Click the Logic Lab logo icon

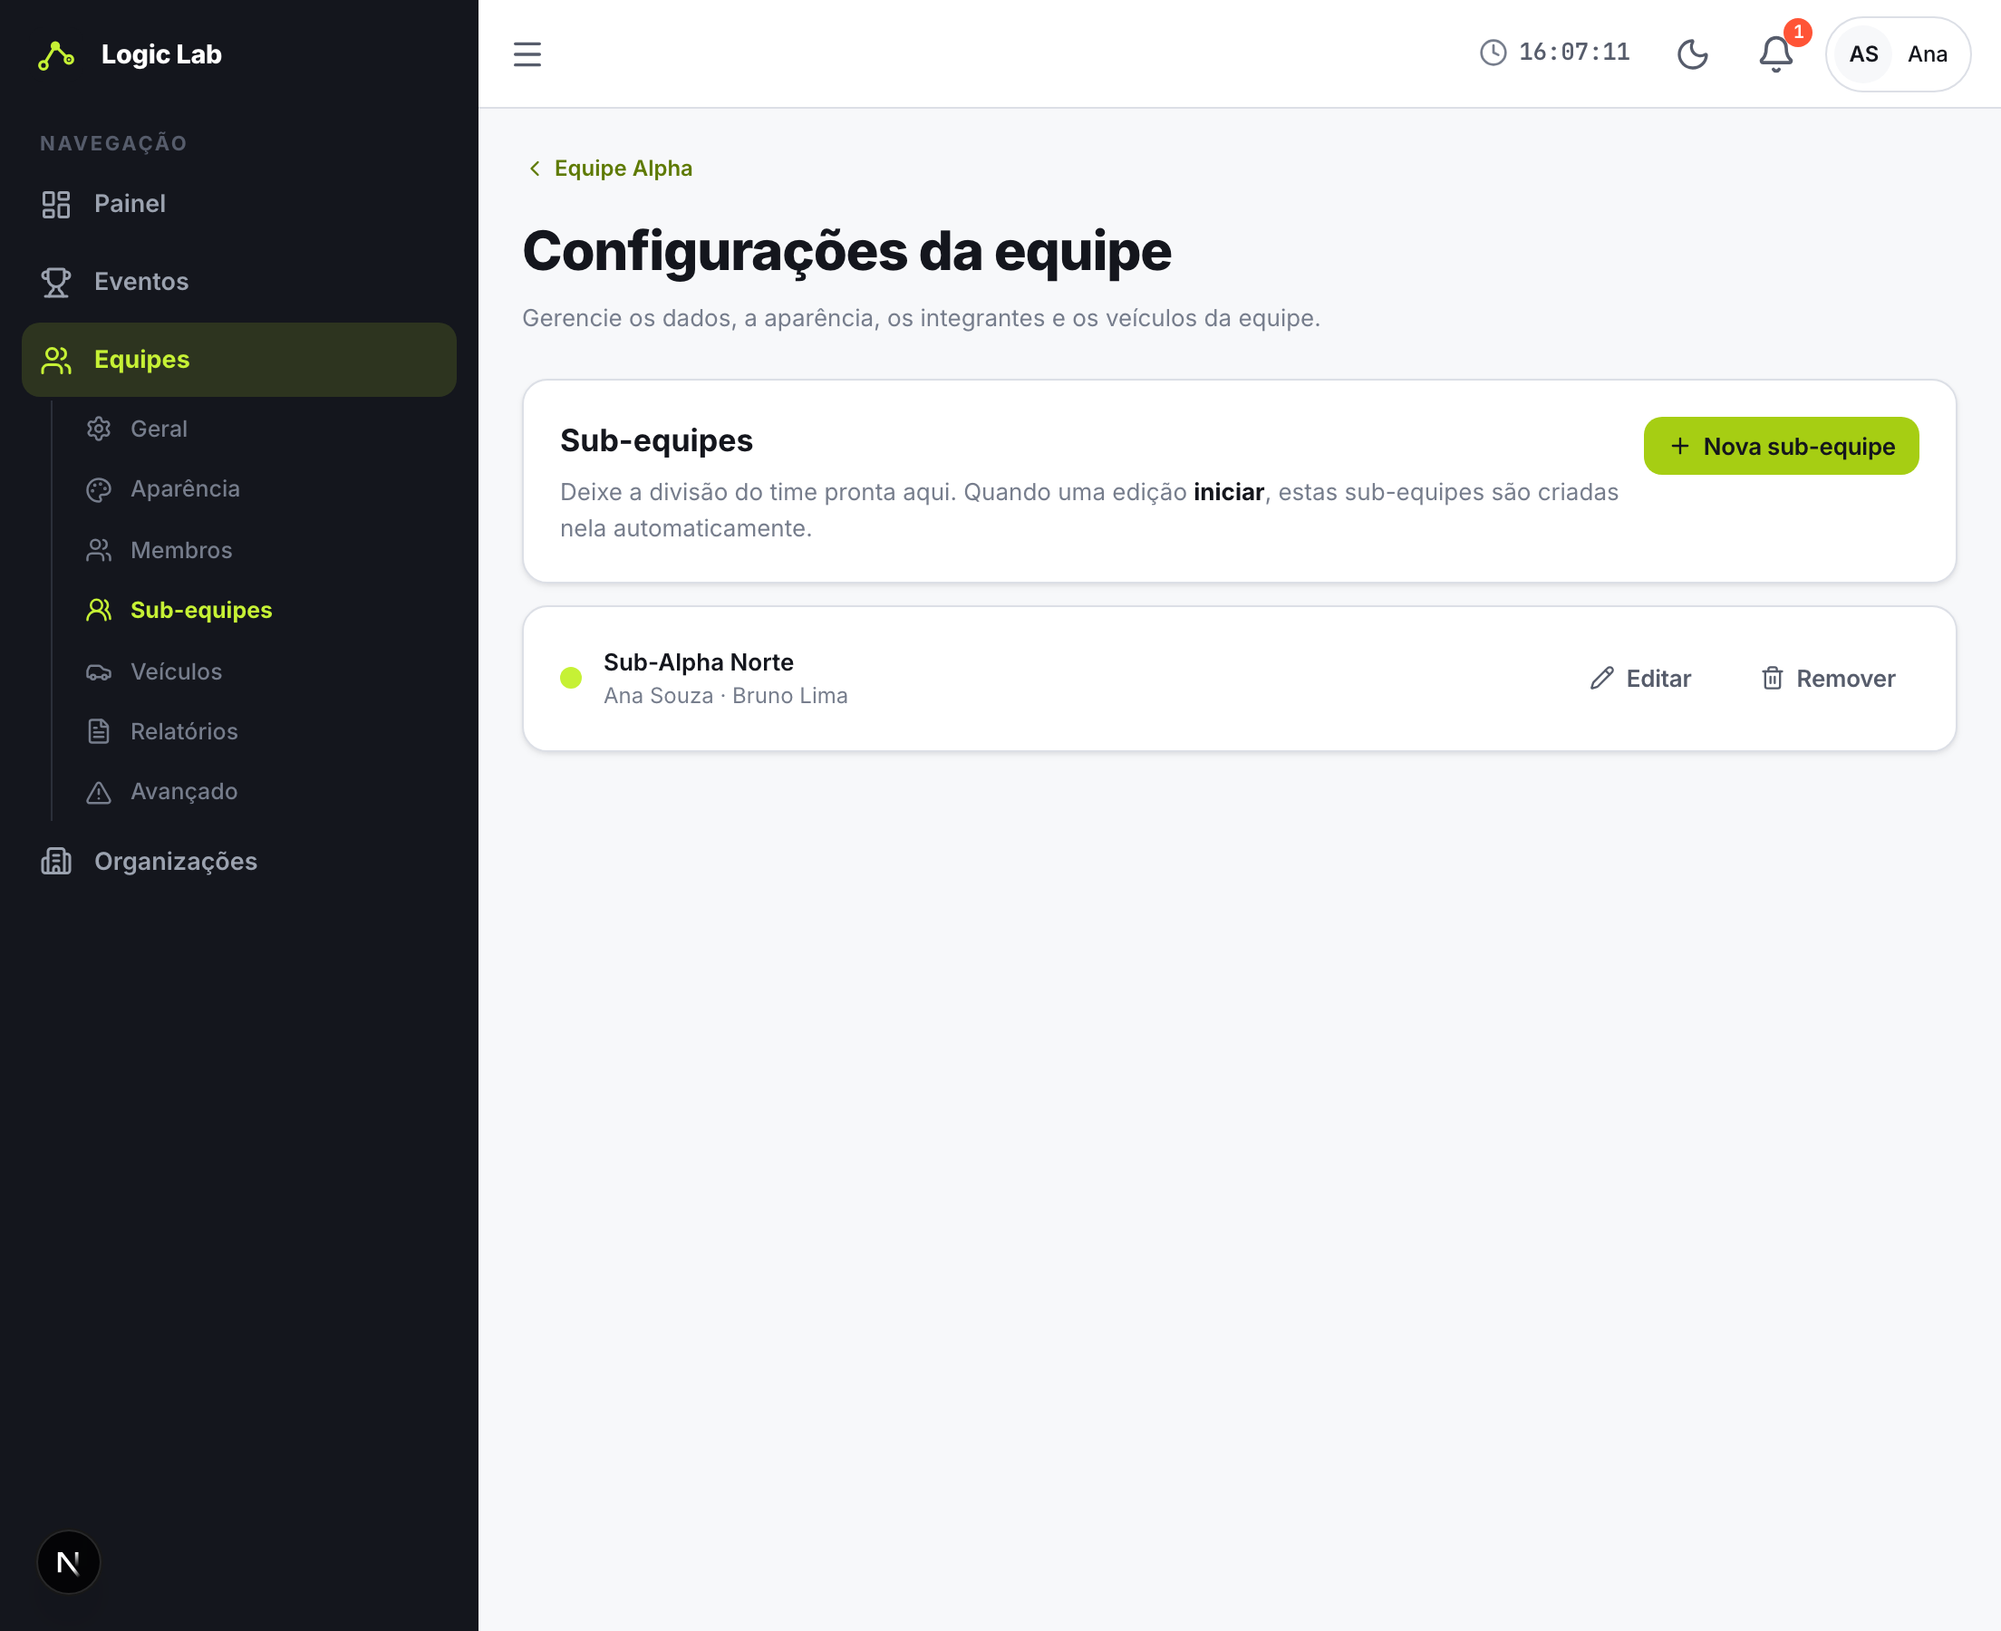56,55
